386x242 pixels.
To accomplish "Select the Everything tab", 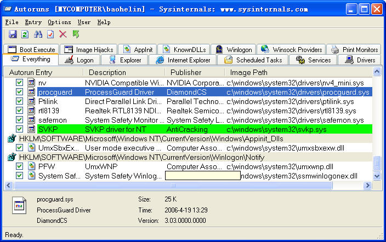I will (31, 59).
